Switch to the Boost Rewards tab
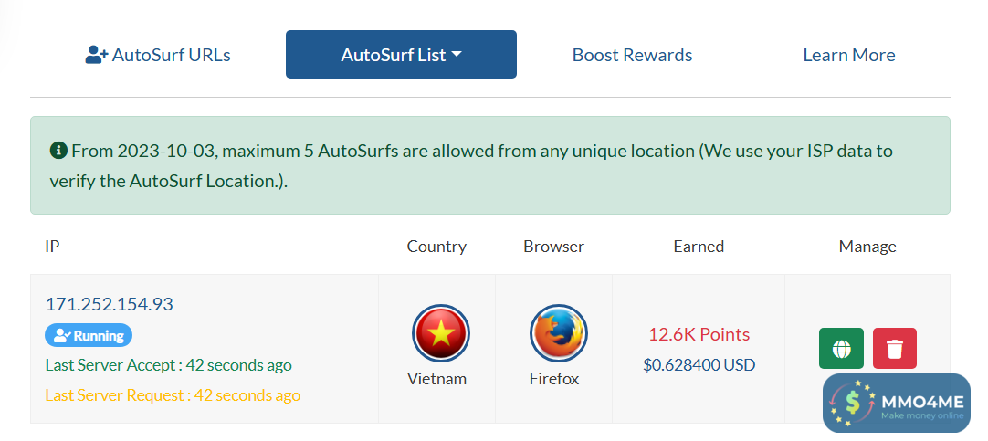988x441 pixels. (632, 55)
